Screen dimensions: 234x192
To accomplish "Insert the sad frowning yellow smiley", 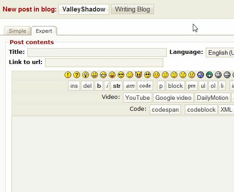I will coord(183,75).
